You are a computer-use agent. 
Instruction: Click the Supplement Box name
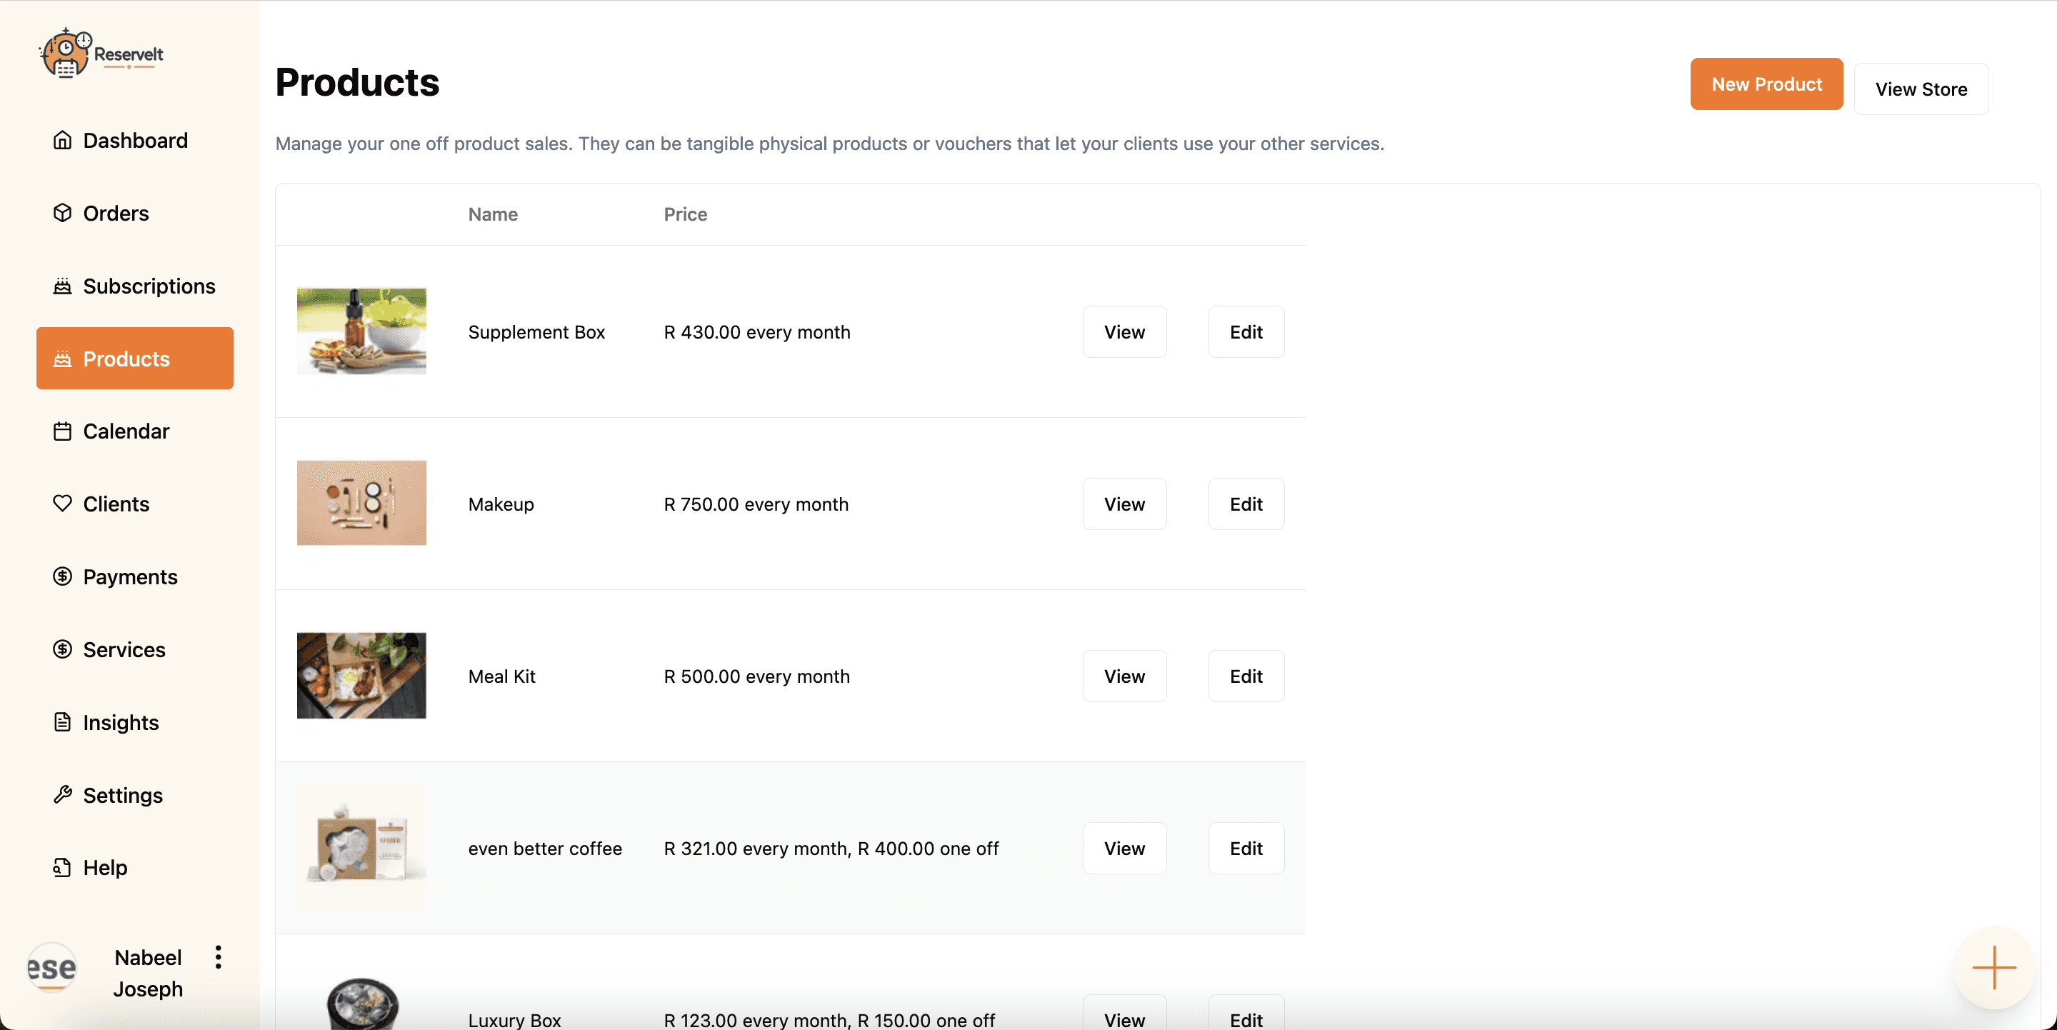pyautogui.click(x=536, y=331)
